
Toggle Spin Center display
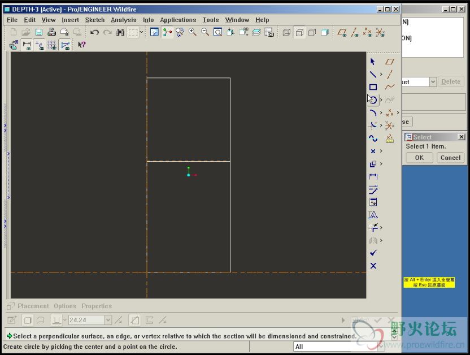(167, 32)
